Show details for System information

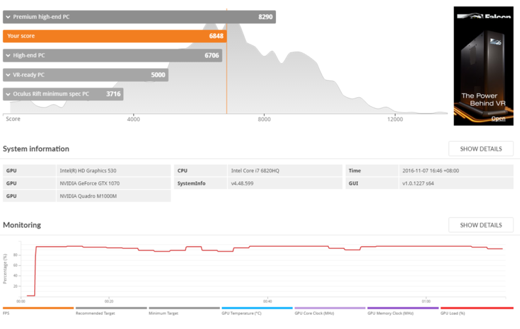481,149
